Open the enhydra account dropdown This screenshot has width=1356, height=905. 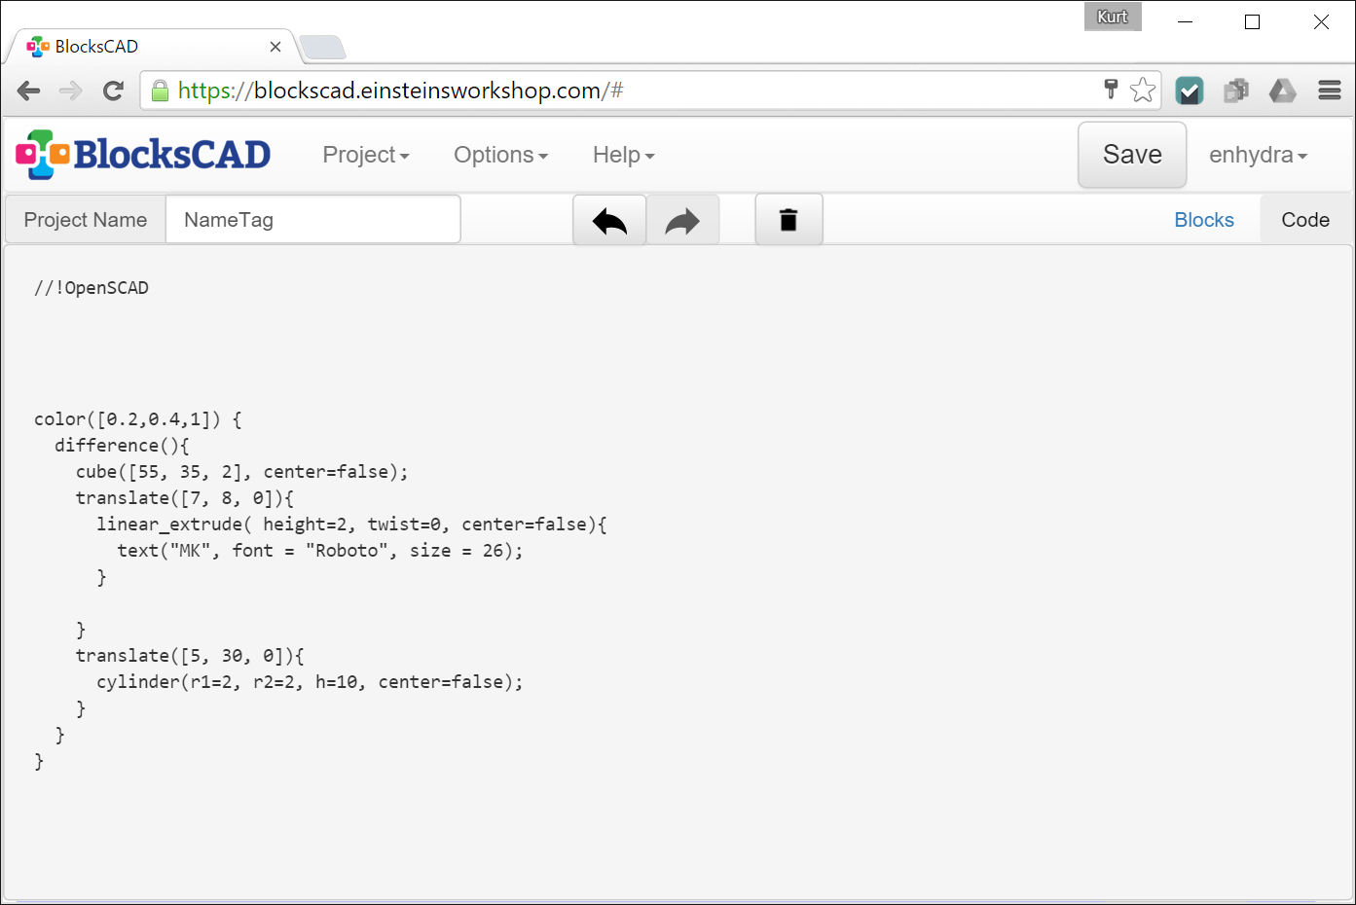(1258, 154)
